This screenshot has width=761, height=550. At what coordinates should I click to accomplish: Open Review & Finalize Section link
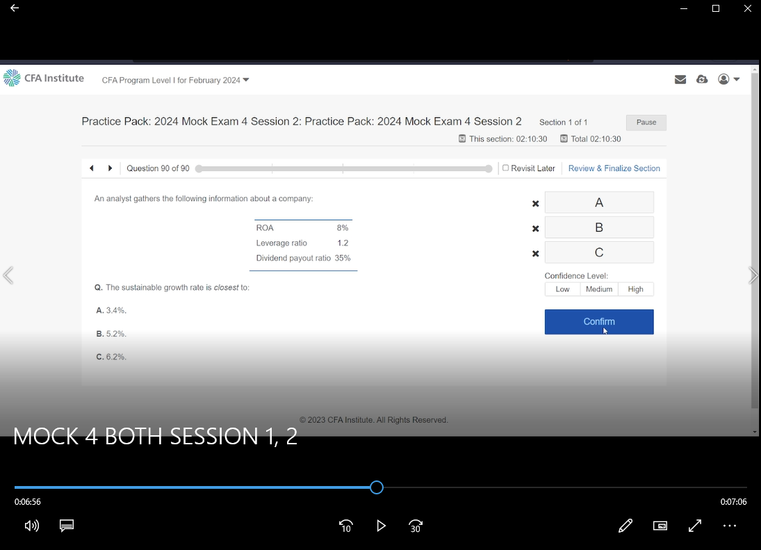click(x=614, y=168)
